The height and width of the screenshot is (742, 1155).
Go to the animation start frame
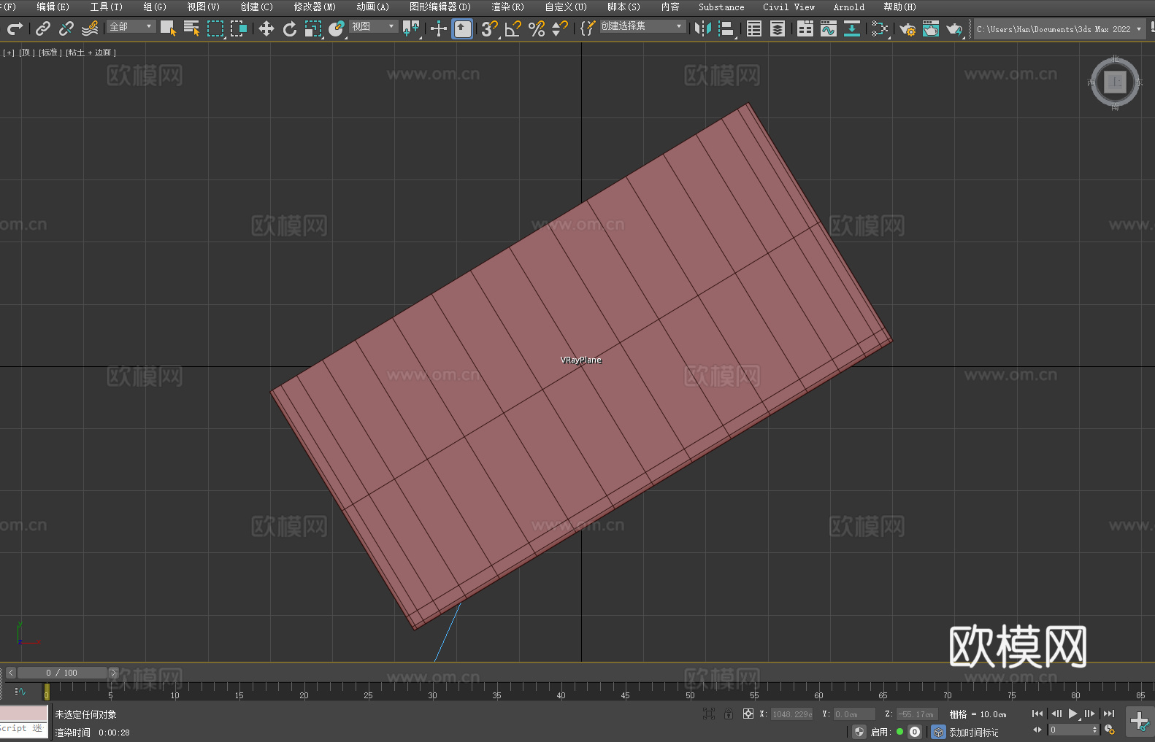tap(1037, 714)
